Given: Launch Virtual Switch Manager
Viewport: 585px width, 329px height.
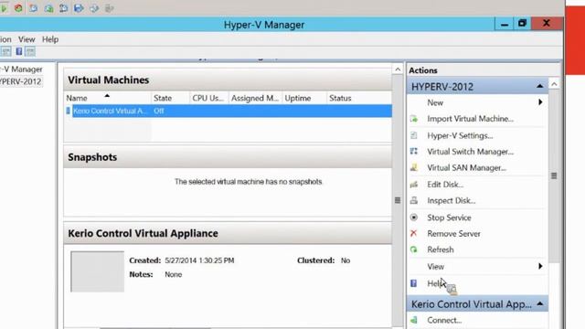Looking at the screenshot, I should 470,152.
